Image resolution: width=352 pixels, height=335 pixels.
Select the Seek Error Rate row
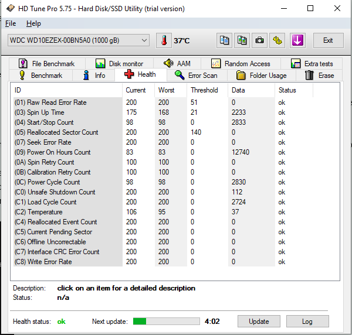click(x=163, y=142)
